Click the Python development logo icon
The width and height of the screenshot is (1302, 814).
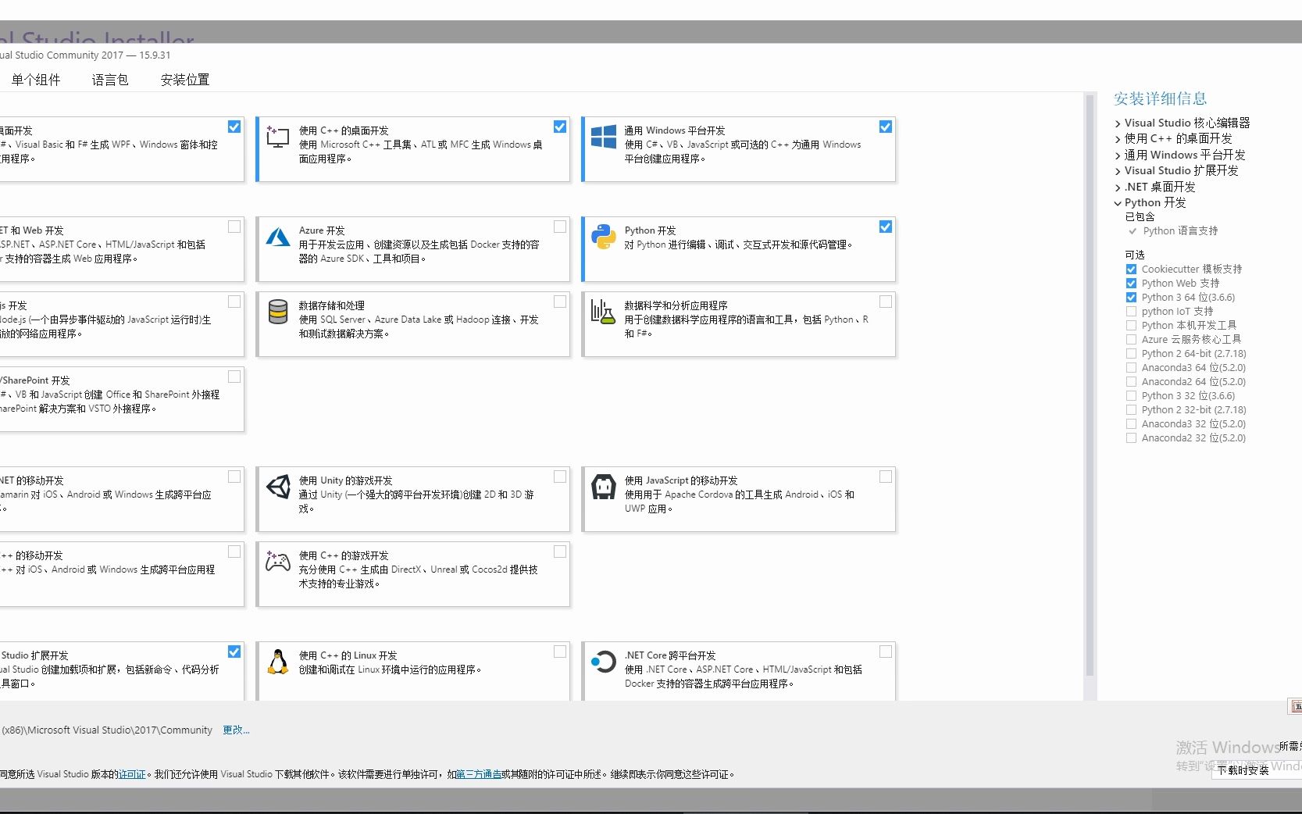(x=604, y=237)
